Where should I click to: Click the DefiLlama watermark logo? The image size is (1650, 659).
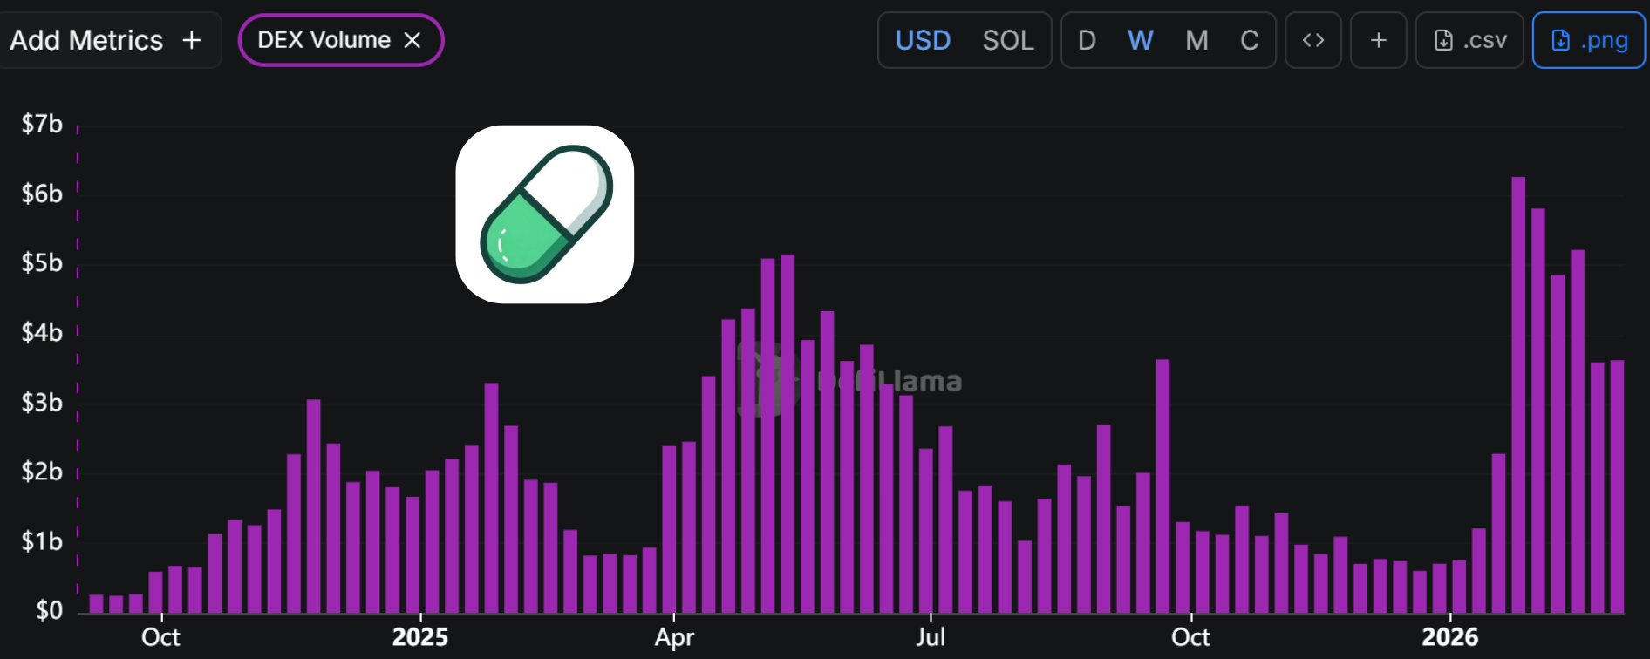850,380
